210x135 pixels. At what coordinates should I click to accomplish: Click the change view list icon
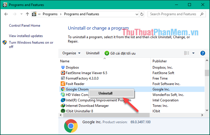pyautogui.click(x=187, y=53)
